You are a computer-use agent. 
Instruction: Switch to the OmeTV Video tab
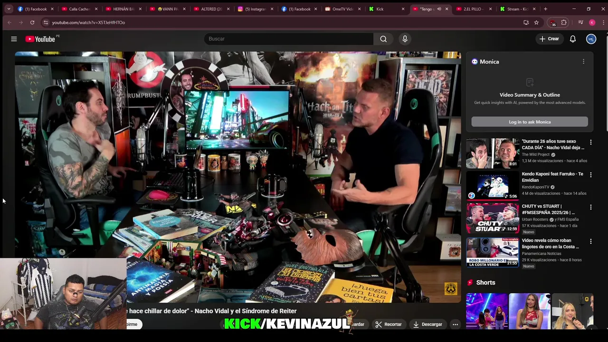pyautogui.click(x=343, y=9)
